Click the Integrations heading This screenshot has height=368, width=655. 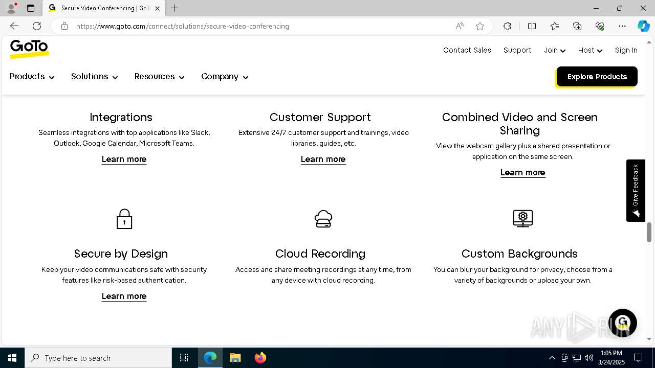point(121,117)
